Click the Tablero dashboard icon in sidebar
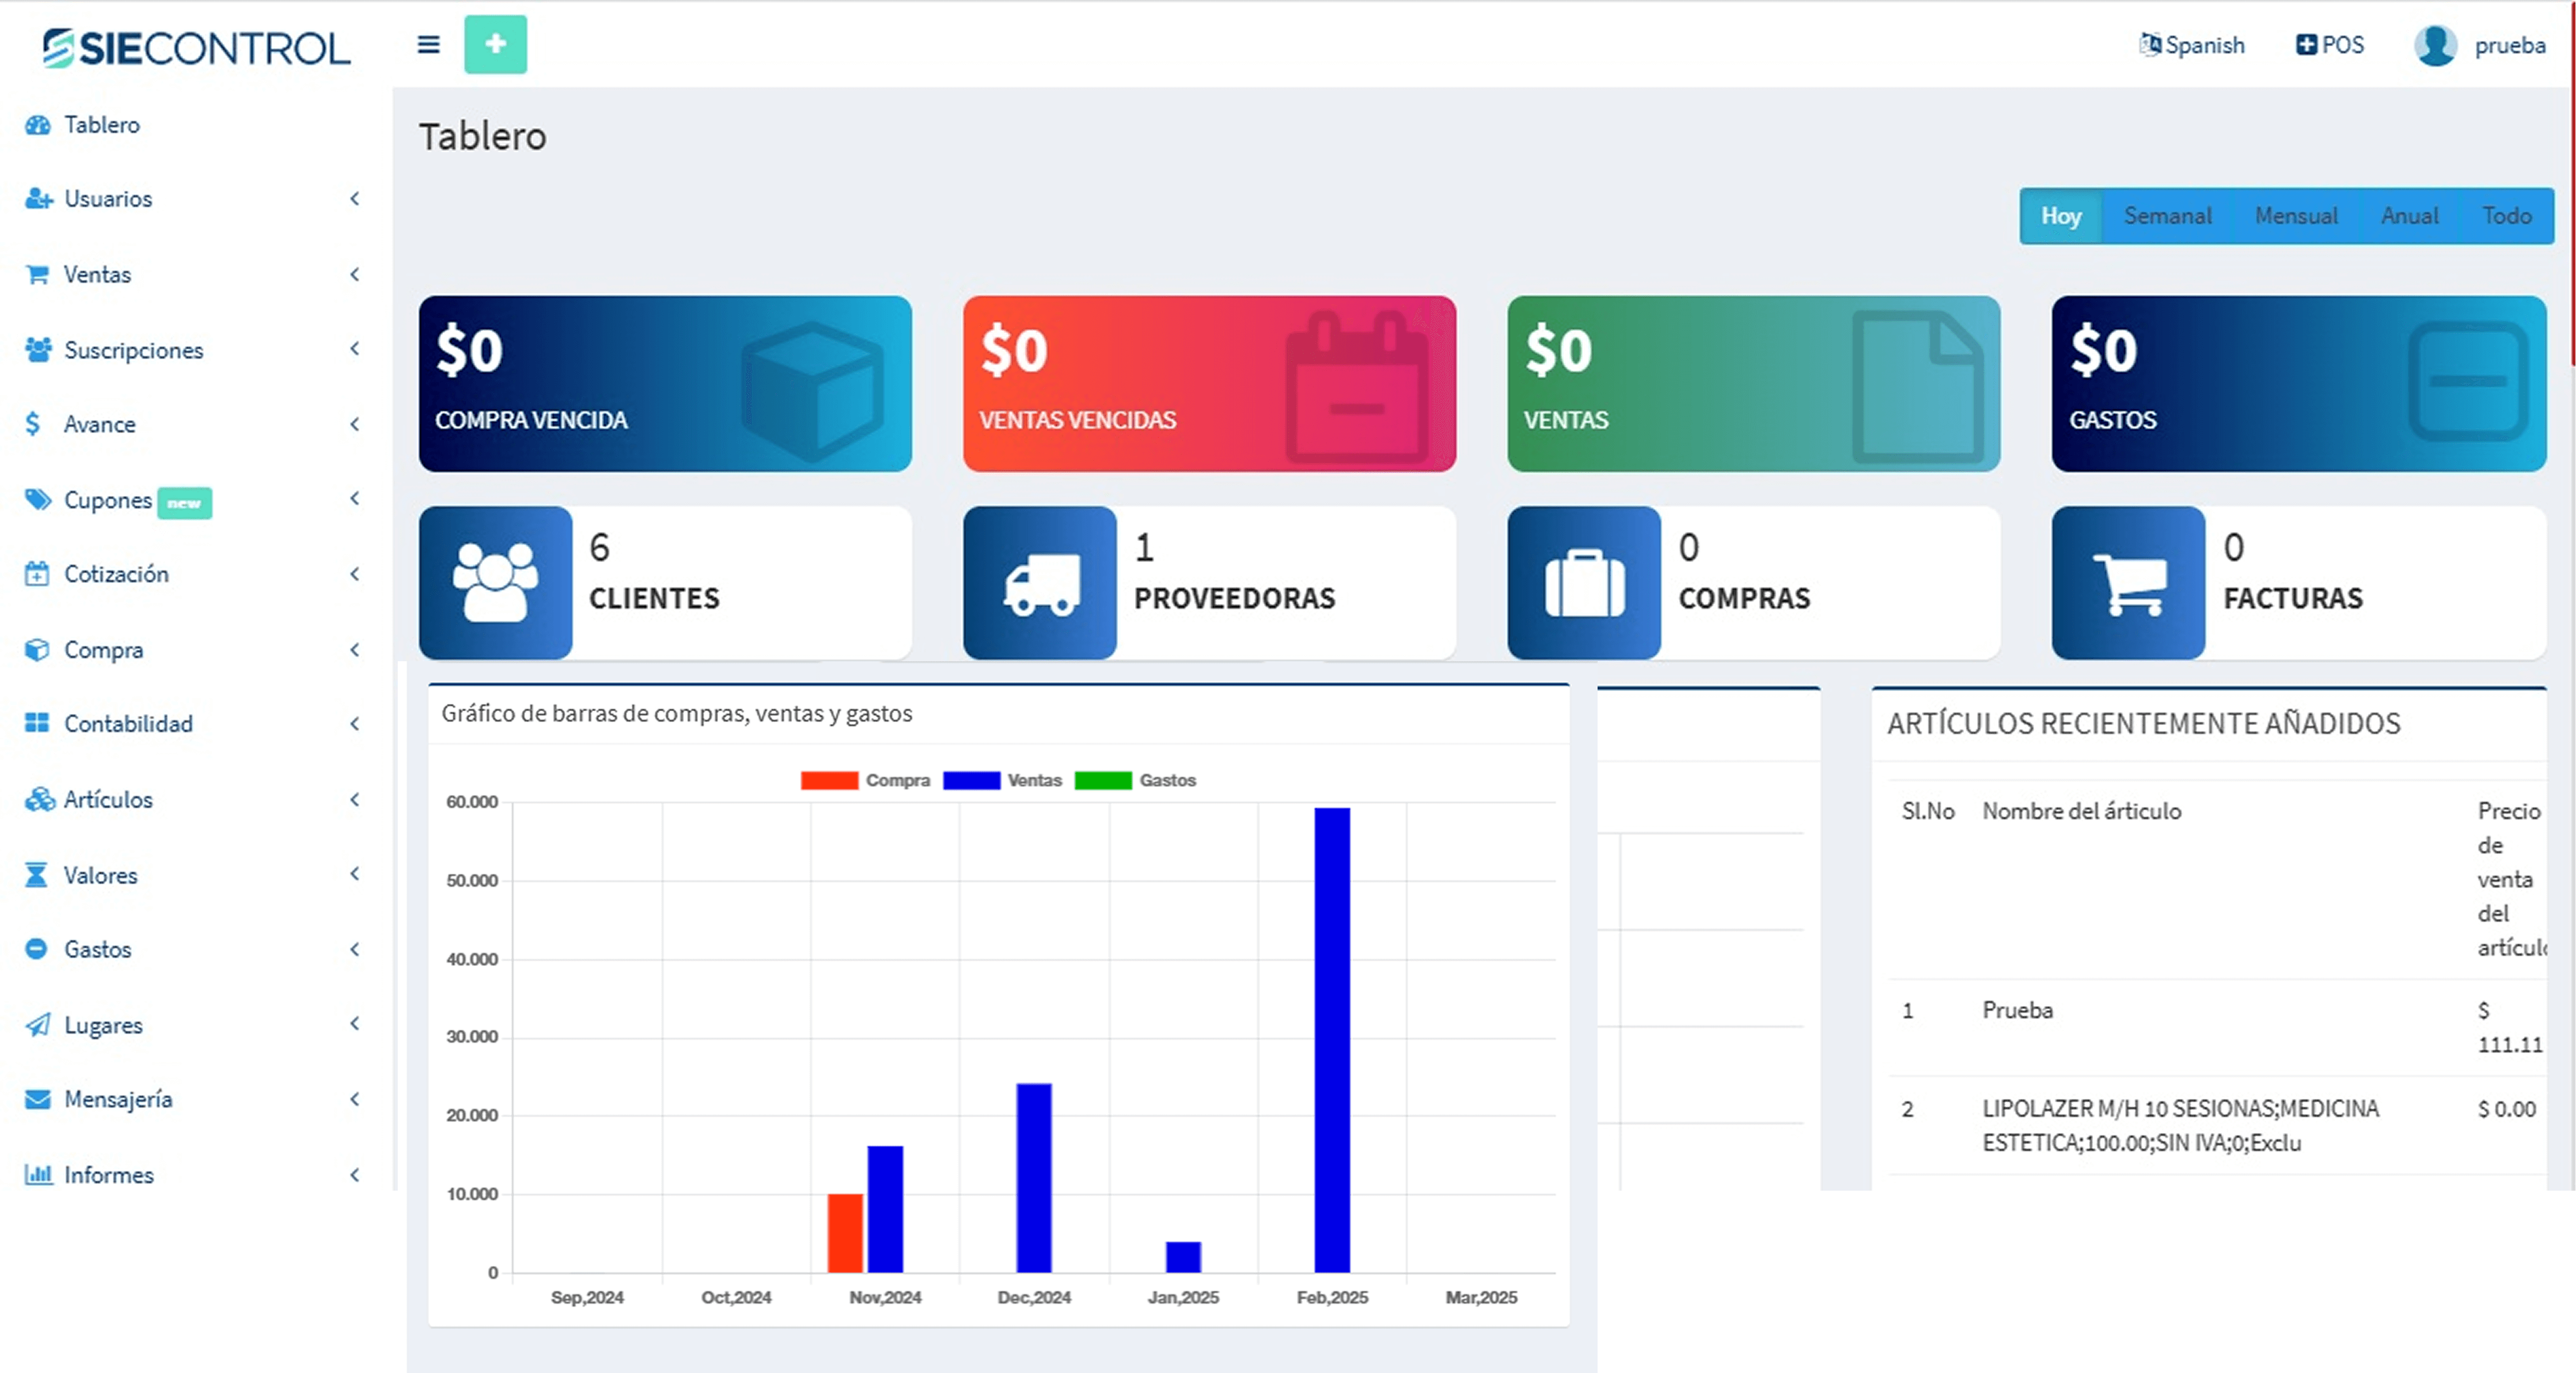This screenshot has width=2576, height=1373. (x=38, y=125)
